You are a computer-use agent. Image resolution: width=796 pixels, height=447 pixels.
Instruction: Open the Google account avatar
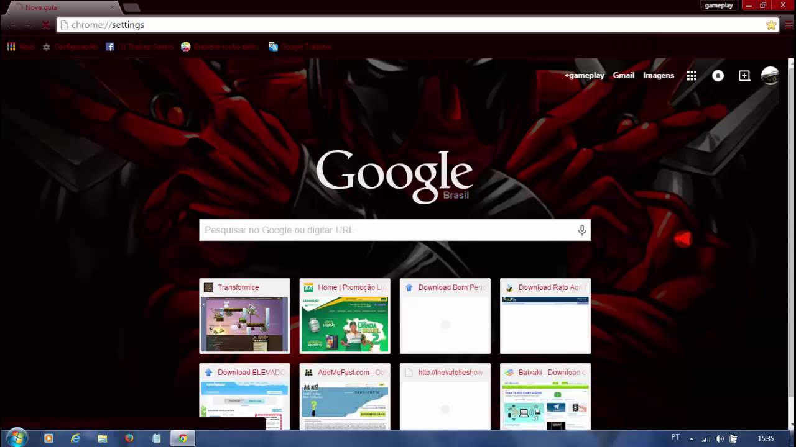(x=770, y=76)
